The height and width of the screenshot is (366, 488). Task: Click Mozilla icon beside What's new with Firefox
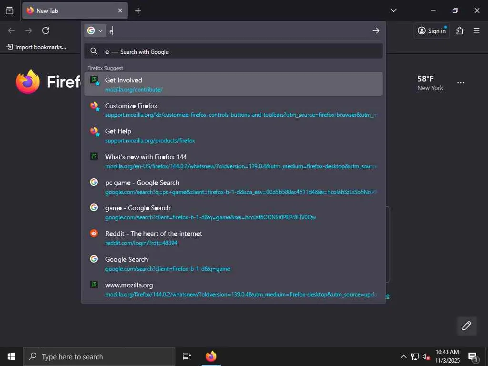tap(94, 156)
